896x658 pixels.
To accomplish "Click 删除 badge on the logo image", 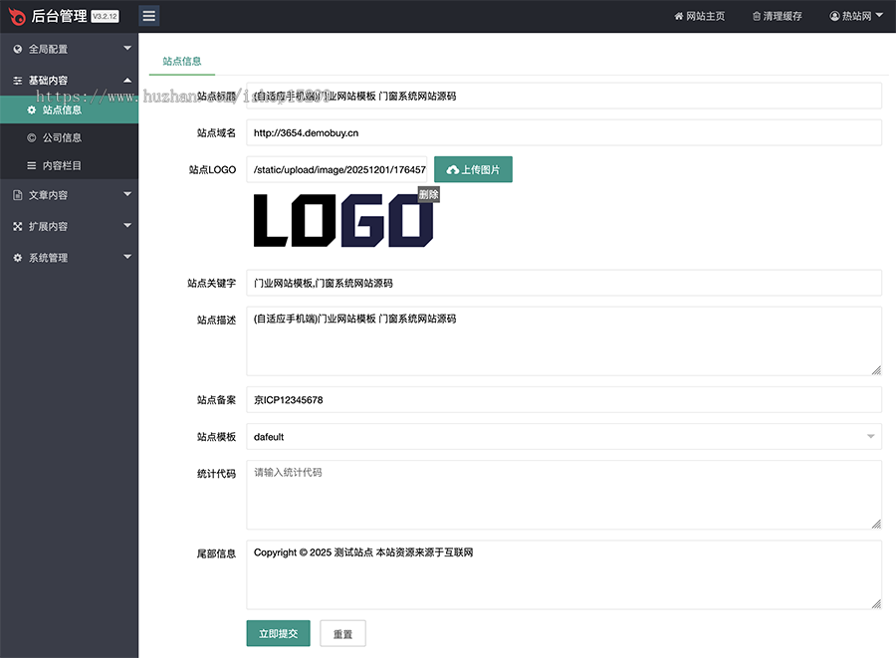I will 428,195.
